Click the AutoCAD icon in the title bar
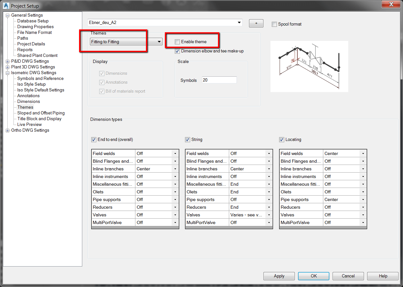 coord(6,6)
